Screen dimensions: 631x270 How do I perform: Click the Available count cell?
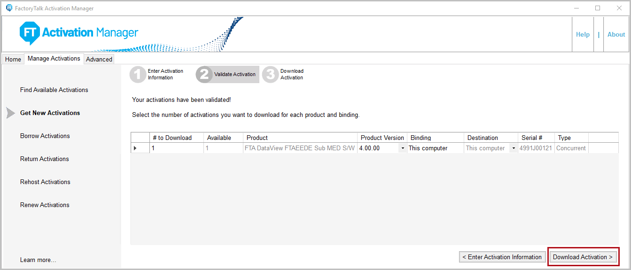coord(224,148)
